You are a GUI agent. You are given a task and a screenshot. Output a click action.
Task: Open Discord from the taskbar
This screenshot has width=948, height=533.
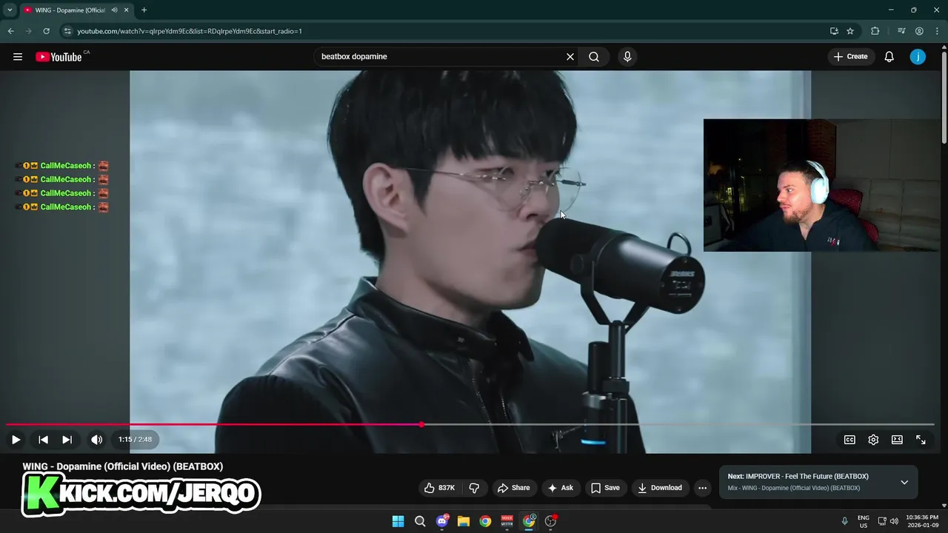[x=442, y=521]
